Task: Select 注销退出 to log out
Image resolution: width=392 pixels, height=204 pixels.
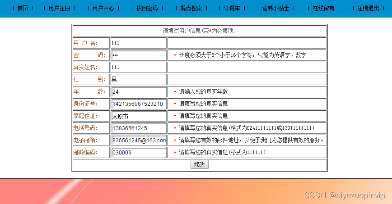Action: pyautogui.click(x=368, y=8)
